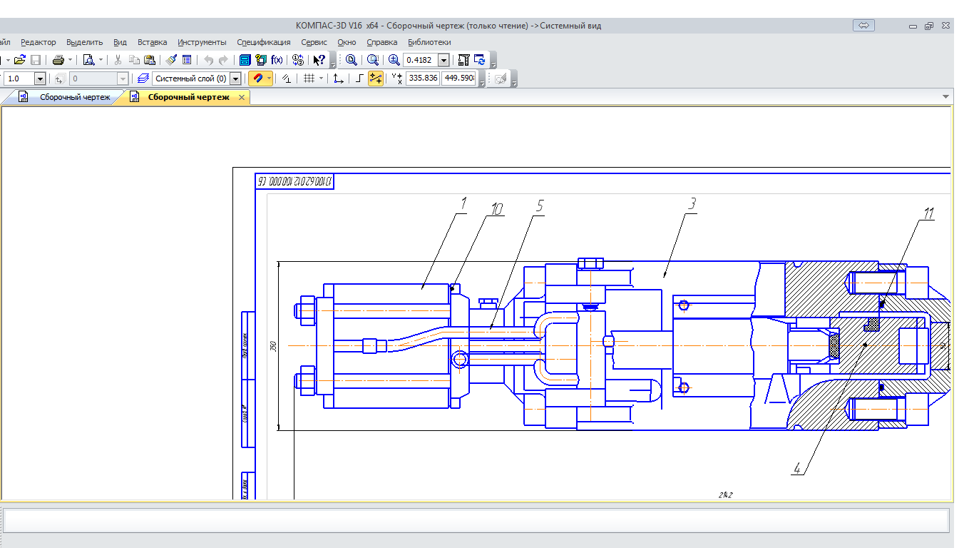Open the Вставка menu

click(x=153, y=42)
